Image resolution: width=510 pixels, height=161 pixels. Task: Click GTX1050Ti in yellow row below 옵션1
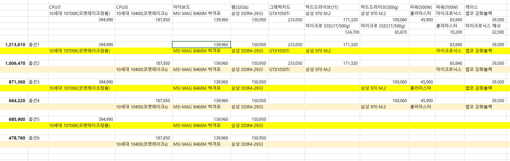tap(286, 51)
